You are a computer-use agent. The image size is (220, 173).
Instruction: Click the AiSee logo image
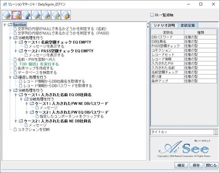pyautogui.click(x=184, y=149)
